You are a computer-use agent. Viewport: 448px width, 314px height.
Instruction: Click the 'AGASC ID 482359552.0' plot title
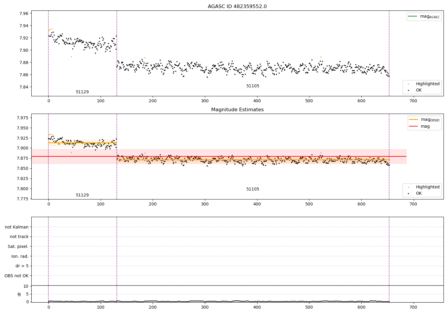point(237,7)
